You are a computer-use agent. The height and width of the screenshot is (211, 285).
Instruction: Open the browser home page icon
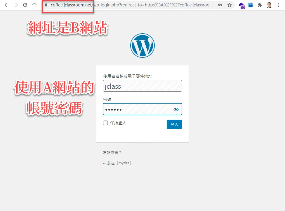tap(34, 5)
